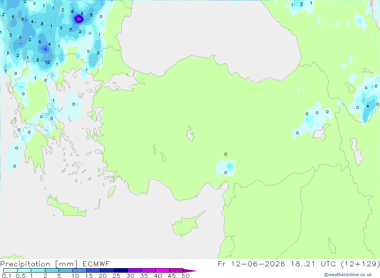Screen dimensions: 380x278
Task: Click the small precipitation patch over southern Turkey
Action: point(225,167)
